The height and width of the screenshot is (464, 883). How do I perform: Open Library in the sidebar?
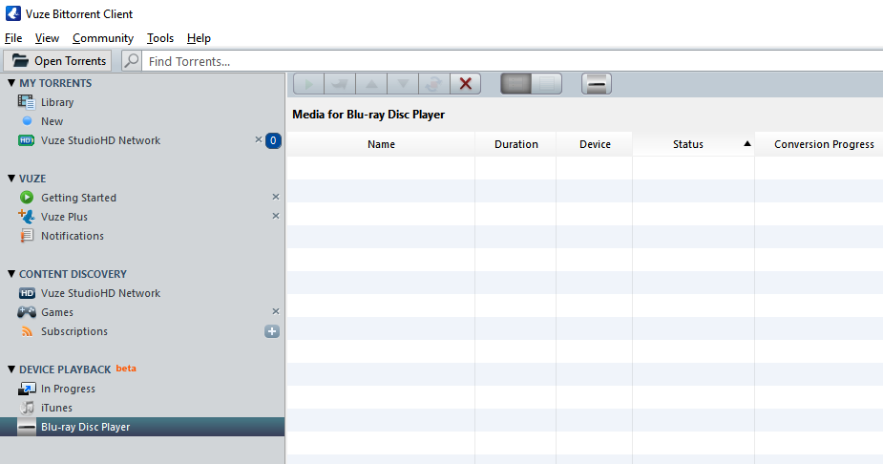pos(57,102)
